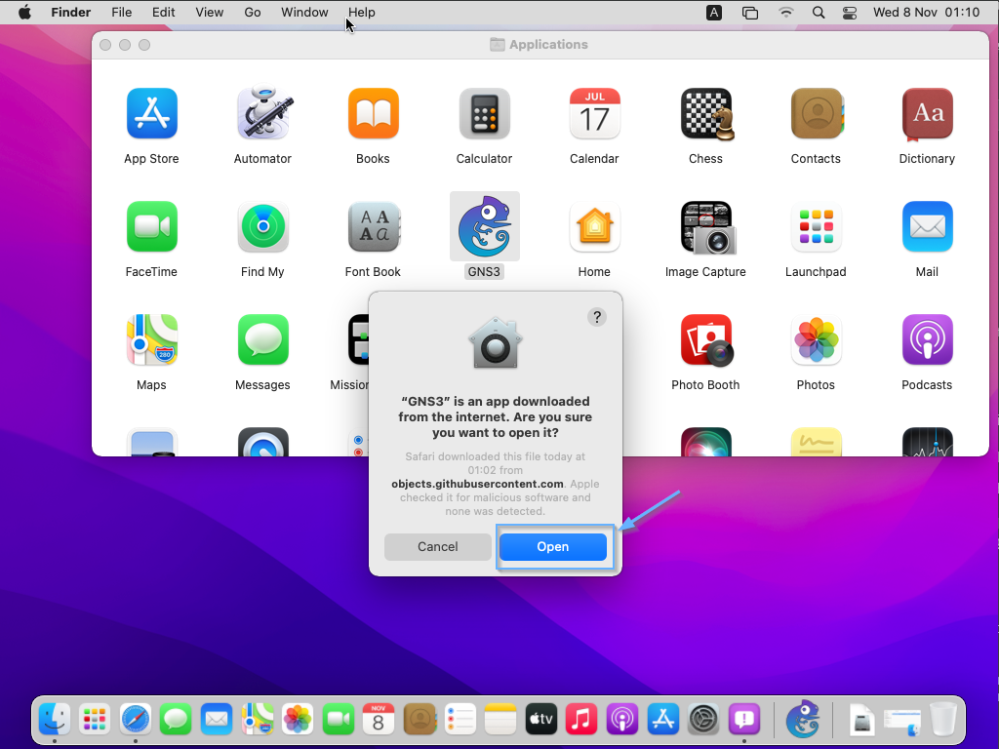Click the Dictionary app icon
Screen dimensions: 999x749
(x=926, y=114)
